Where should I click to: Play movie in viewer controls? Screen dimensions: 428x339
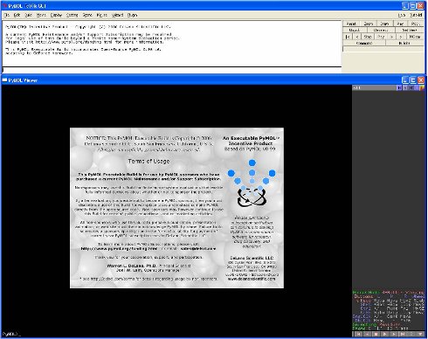[x=384, y=335]
